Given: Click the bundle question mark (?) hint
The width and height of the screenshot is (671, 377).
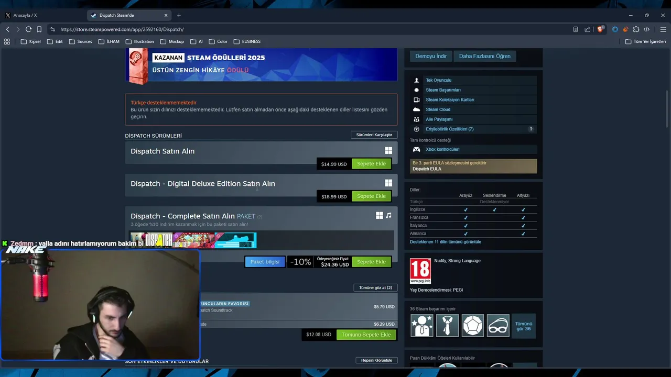Looking at the screenshot, I should click(x=259, y=217).
